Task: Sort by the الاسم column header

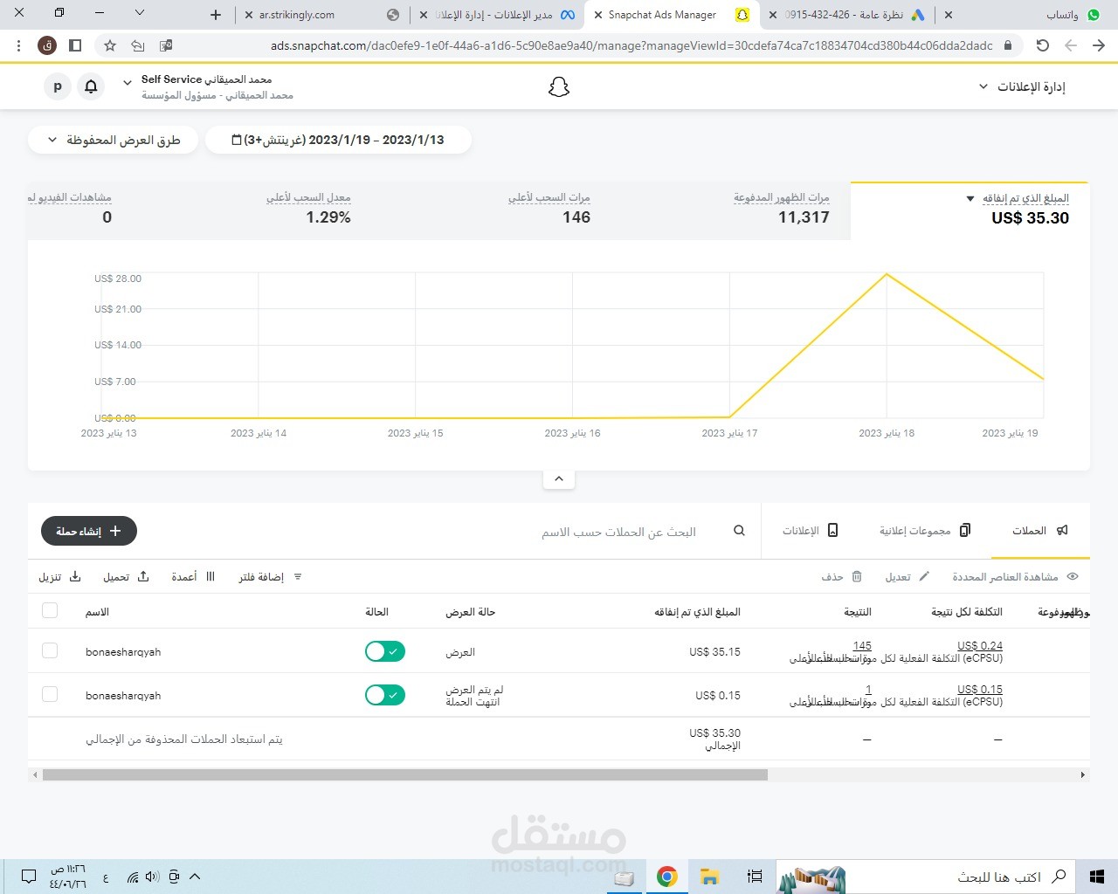Action: [x=97, y=611]
